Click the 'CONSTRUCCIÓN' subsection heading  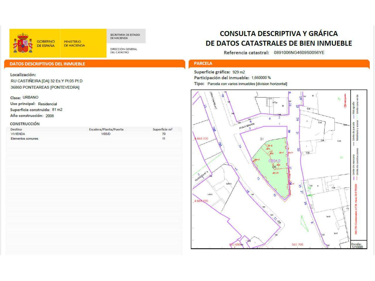25,124
